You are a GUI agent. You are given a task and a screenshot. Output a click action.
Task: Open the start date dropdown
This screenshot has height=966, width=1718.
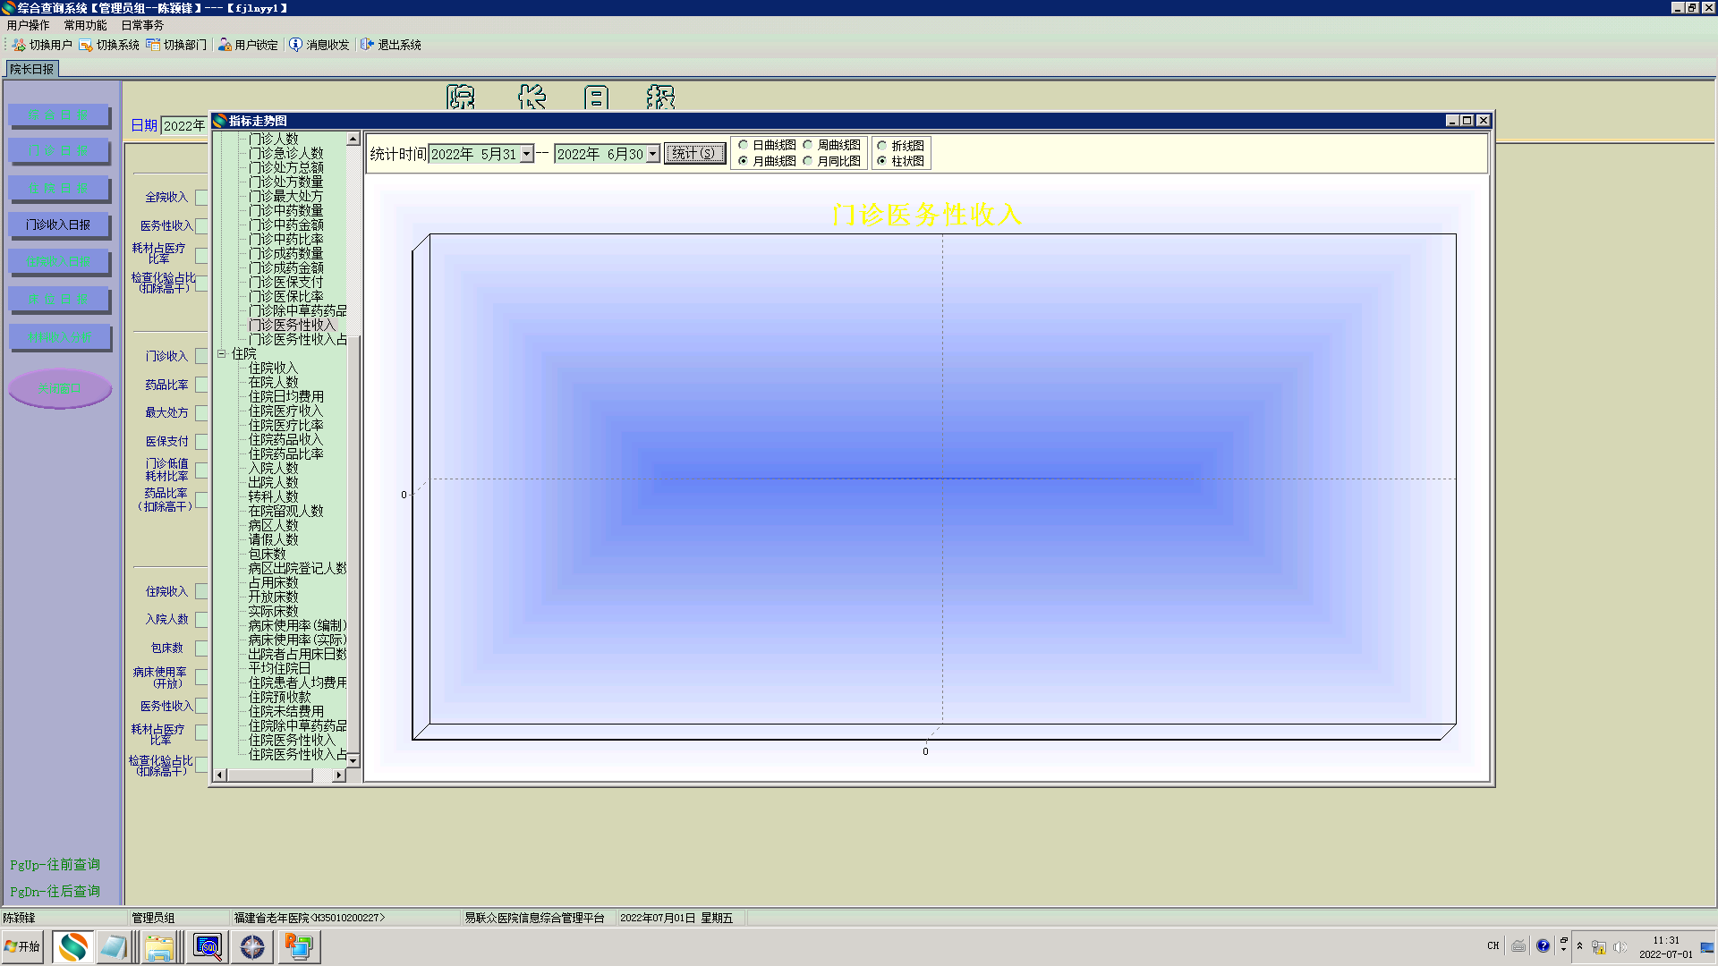coord(527,154)
